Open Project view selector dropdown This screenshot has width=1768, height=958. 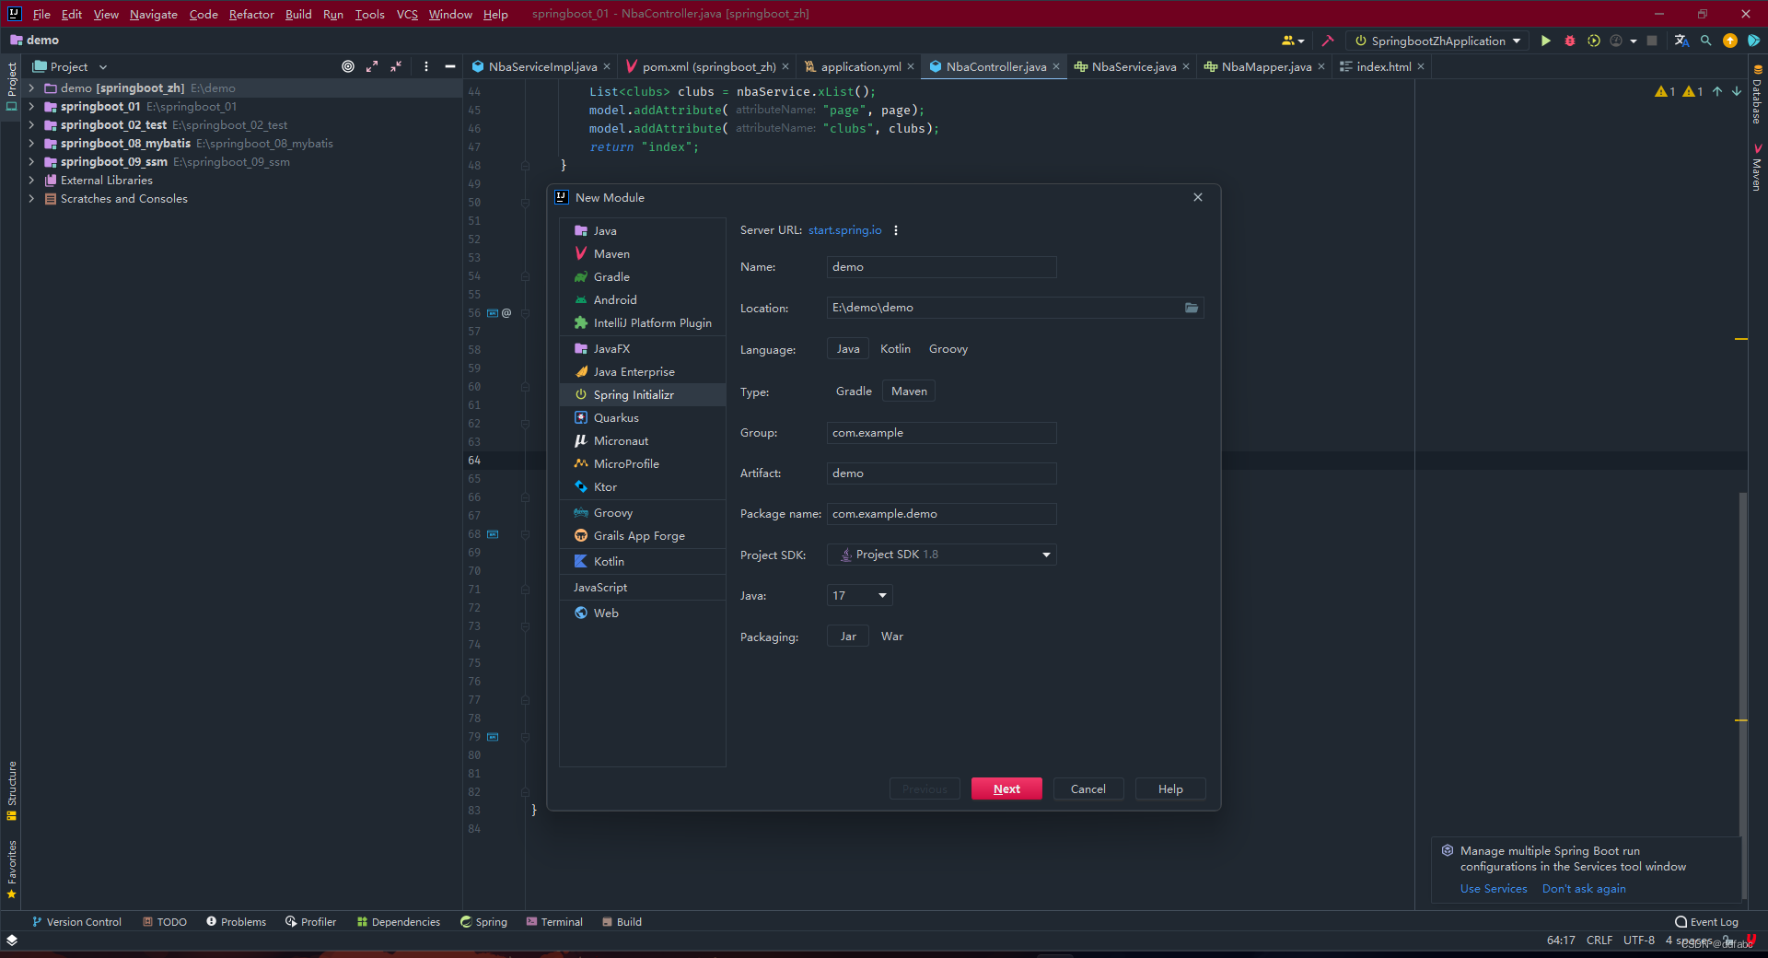click(71, 66)
